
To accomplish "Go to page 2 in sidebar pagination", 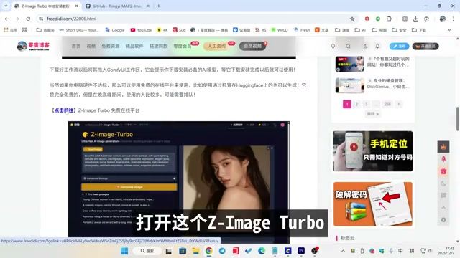I will pyautogui.click(x=356, y=104).
